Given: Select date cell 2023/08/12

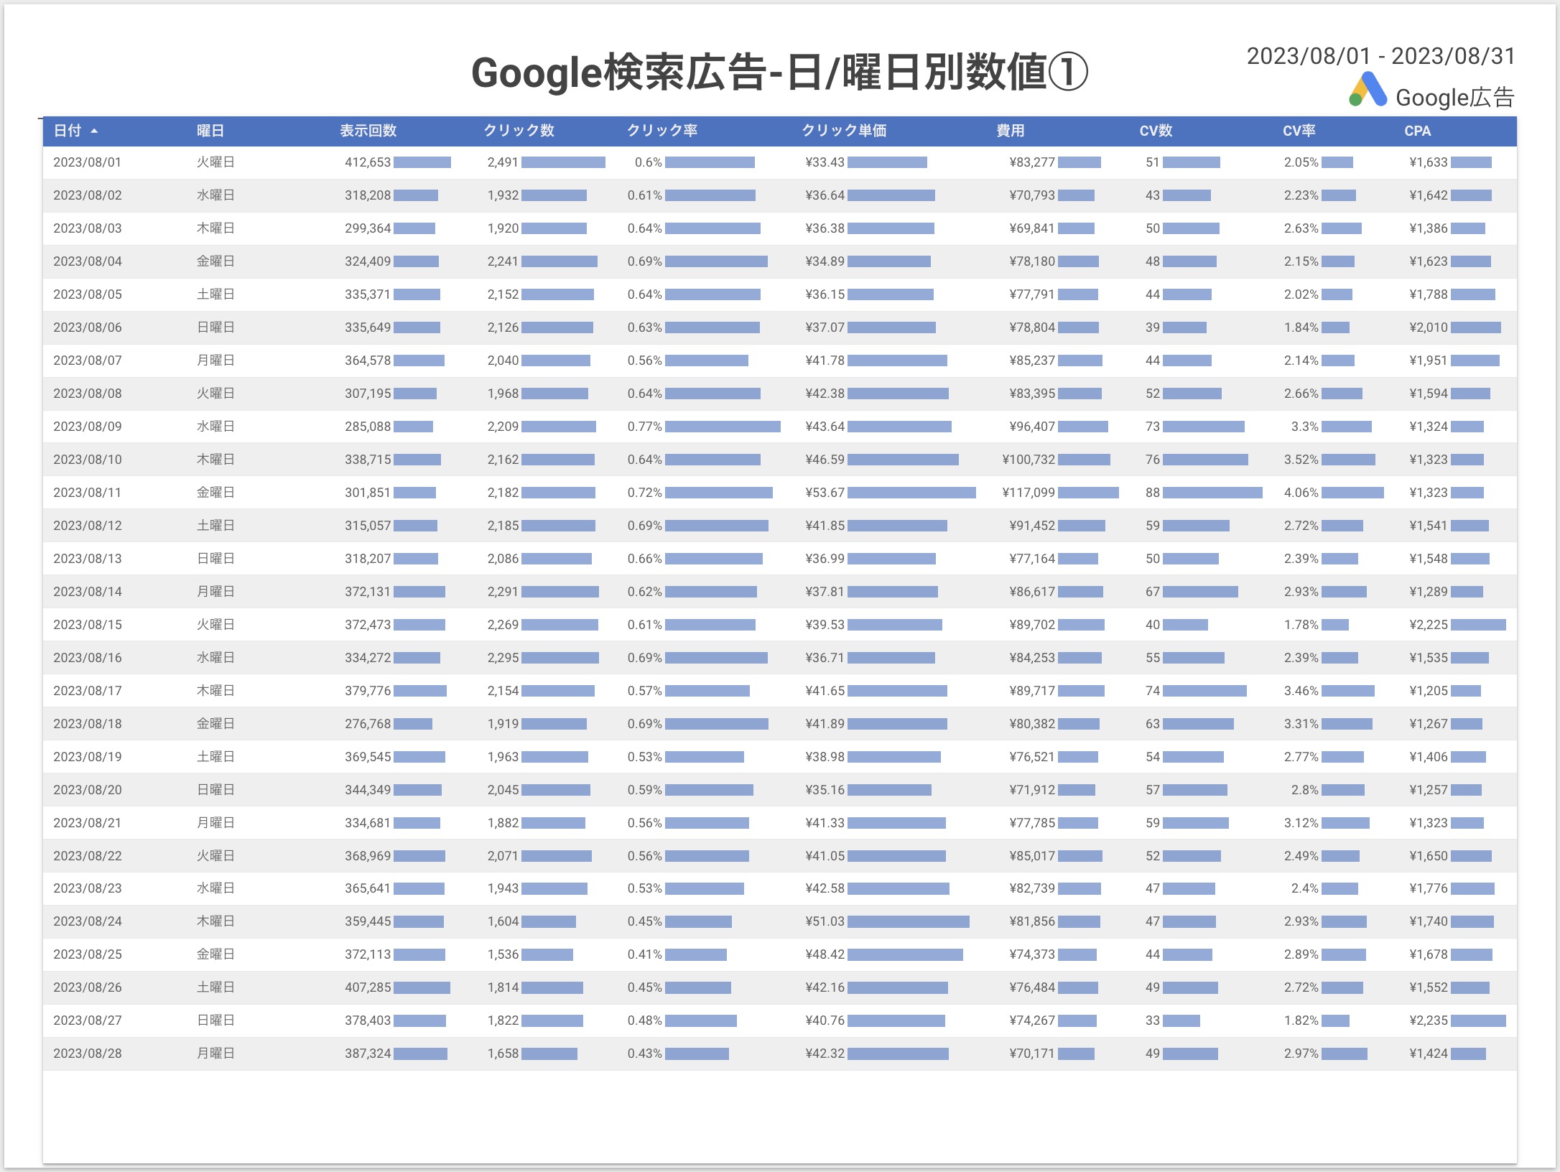Looking at the screenshot, I should [88, 526].
